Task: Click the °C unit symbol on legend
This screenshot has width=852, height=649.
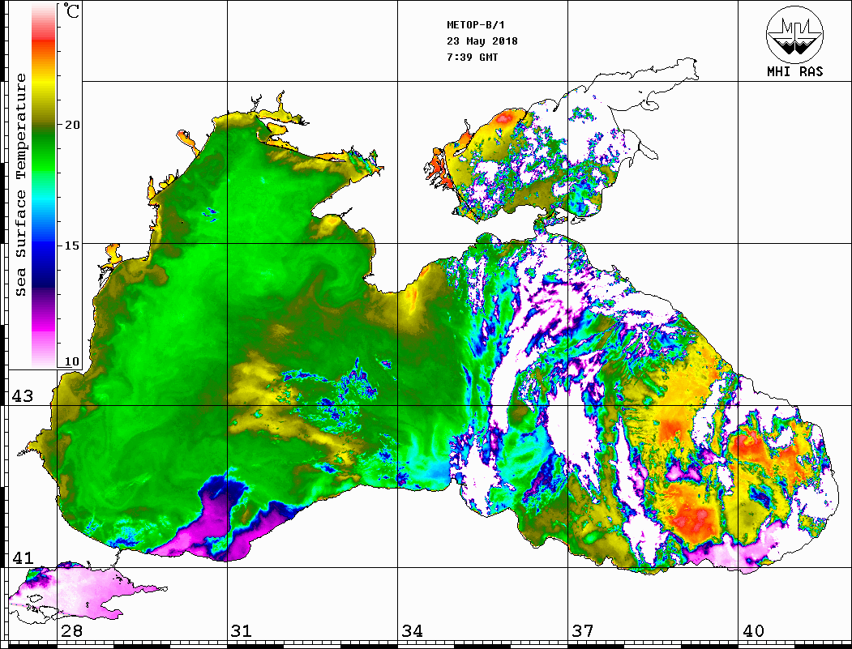Action: pyautogui.click(x=72, y=11)
